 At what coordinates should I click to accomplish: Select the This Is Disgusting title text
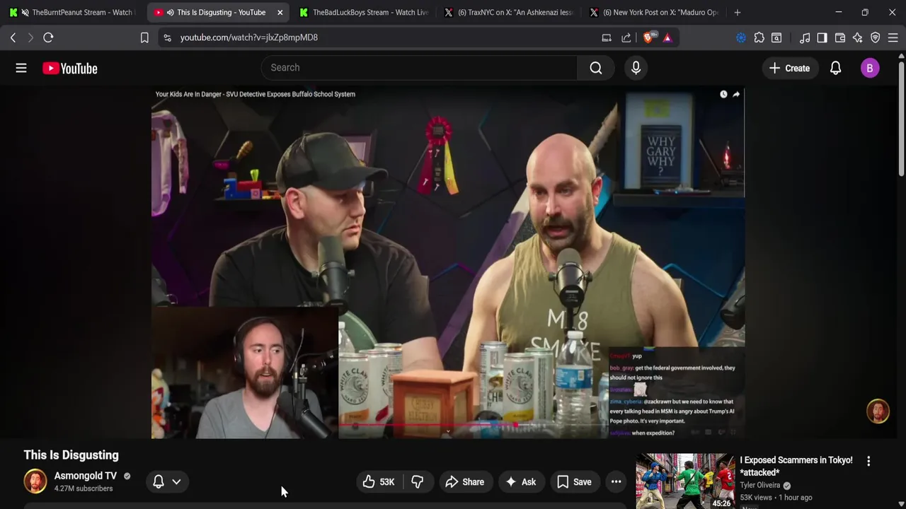(71, 455)
